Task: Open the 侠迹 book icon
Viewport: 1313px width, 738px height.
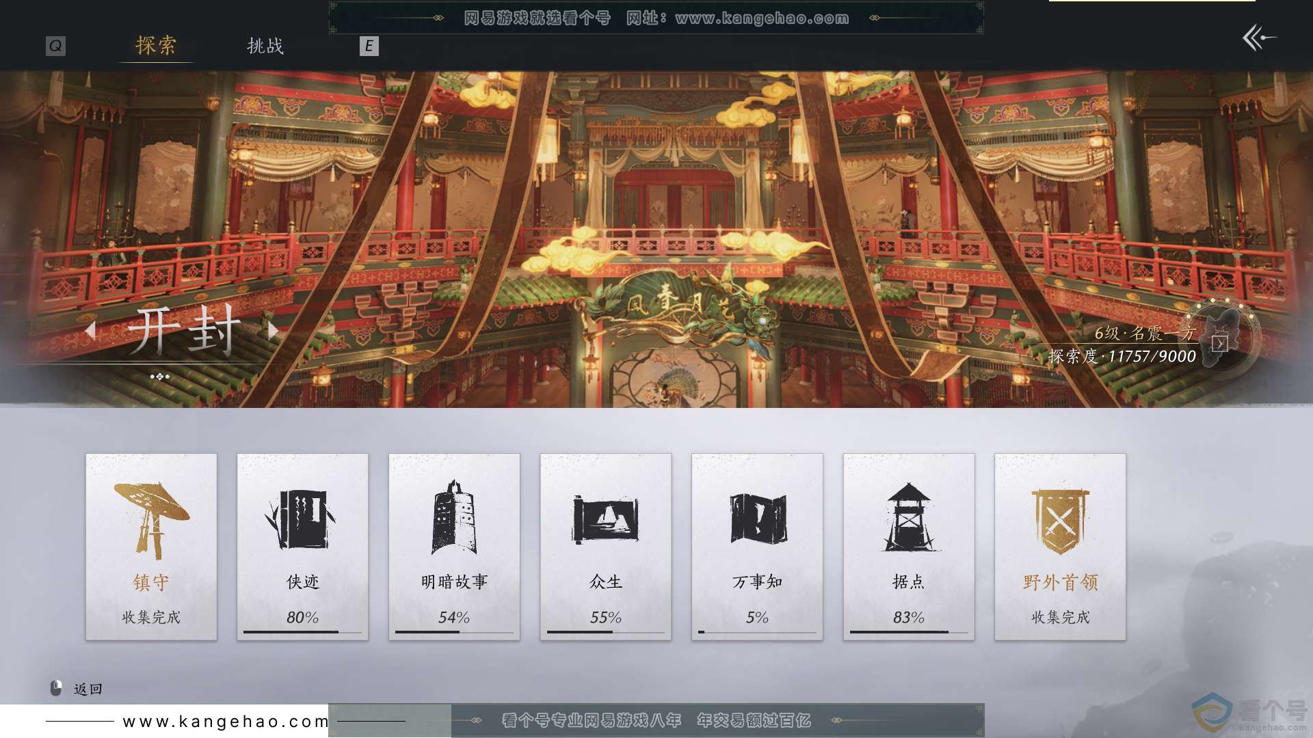Action: [301, 519]
